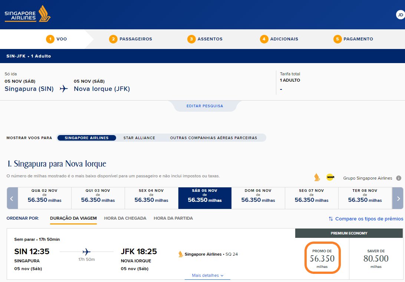Image resolution: width=405 pixels, height=282 pixels.
Task: Click the SIN 12:35 departure time
Action: tap(32, 252)
